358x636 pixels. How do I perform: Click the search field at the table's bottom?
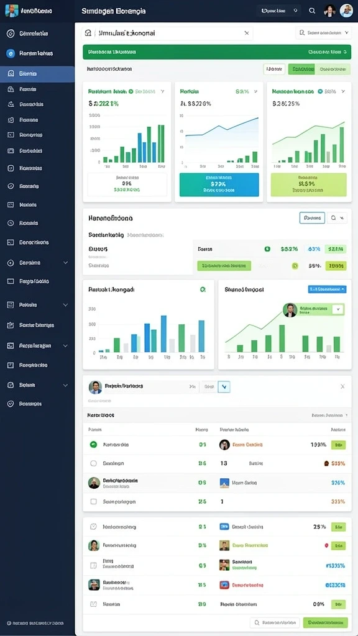click(x=275, y=622)
